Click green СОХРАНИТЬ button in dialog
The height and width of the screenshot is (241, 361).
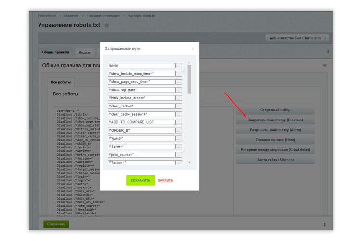(x=141, y=180)
